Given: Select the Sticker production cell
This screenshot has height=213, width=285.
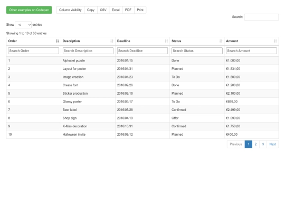Looking at the screenshot, I should pyautogui.click(x=88, y=94).
